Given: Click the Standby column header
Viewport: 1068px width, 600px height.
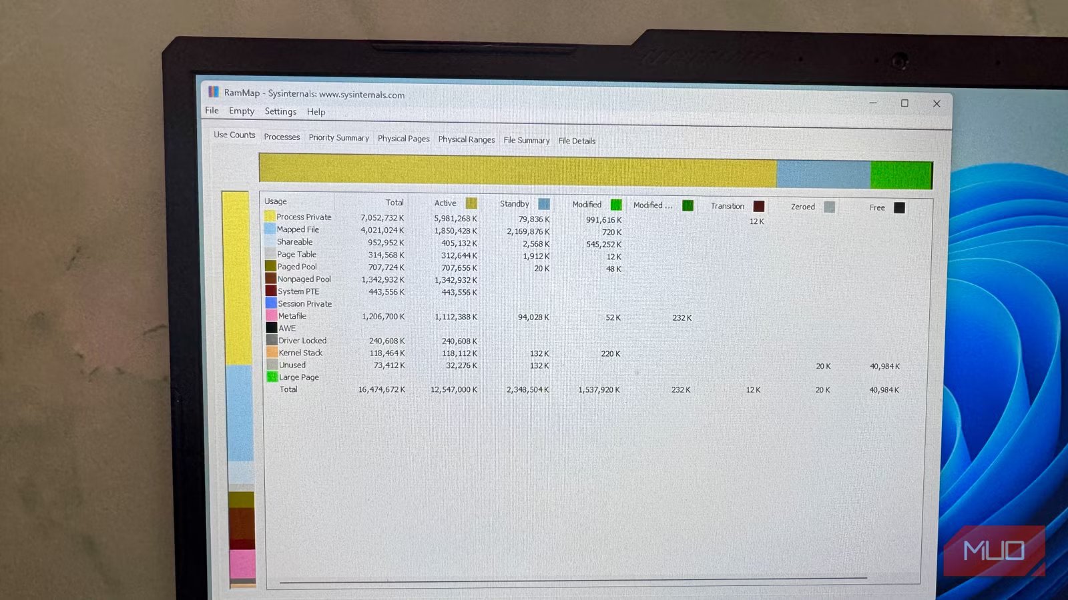Looking at the screenshot, I should click(514, 204).
